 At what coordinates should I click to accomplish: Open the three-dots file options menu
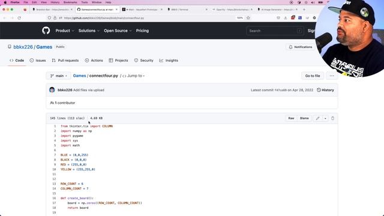coord(332,76)
